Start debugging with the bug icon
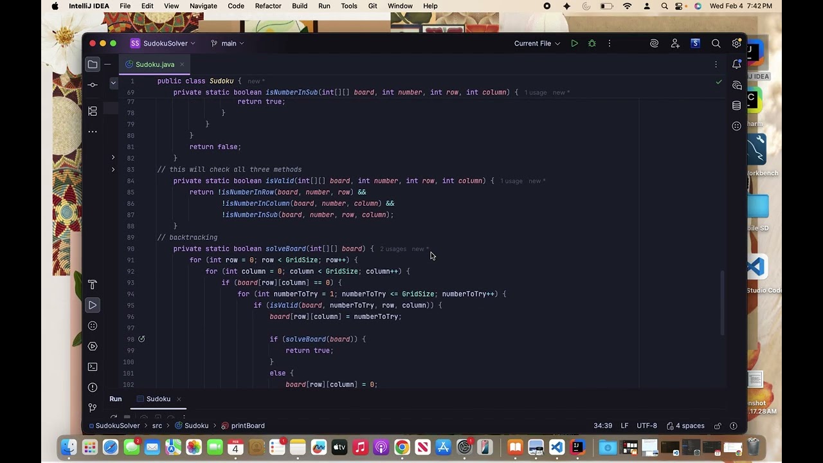Image resolution: width=823 pixels, height=463 pixels. coord(592,44)
